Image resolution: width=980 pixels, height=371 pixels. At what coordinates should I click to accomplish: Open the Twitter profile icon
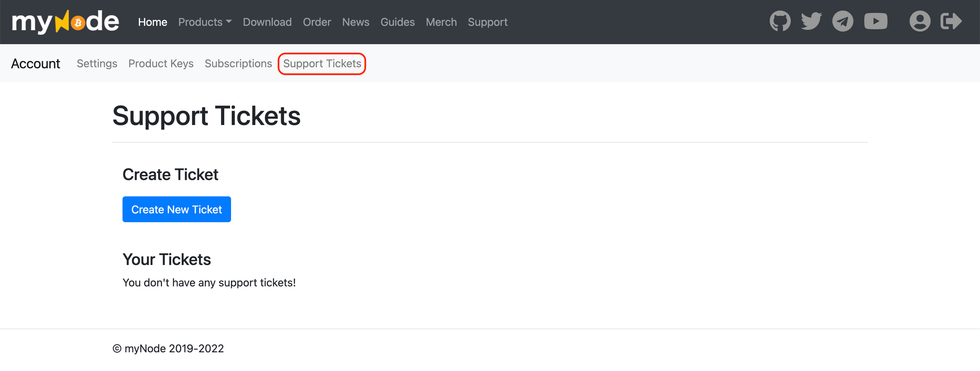[x=811, y=22]
